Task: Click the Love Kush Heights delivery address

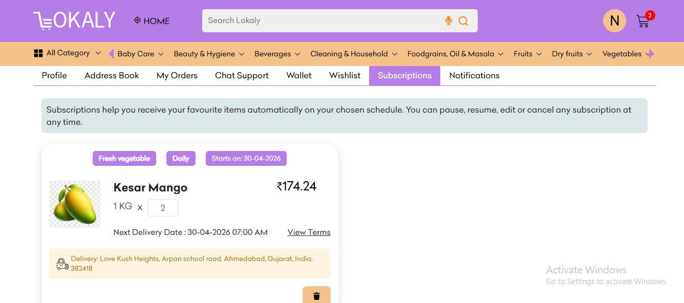Action: (191, 263)
